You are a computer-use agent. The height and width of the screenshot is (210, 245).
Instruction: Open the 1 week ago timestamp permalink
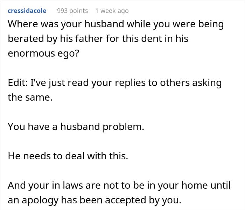tap(112, 11)
